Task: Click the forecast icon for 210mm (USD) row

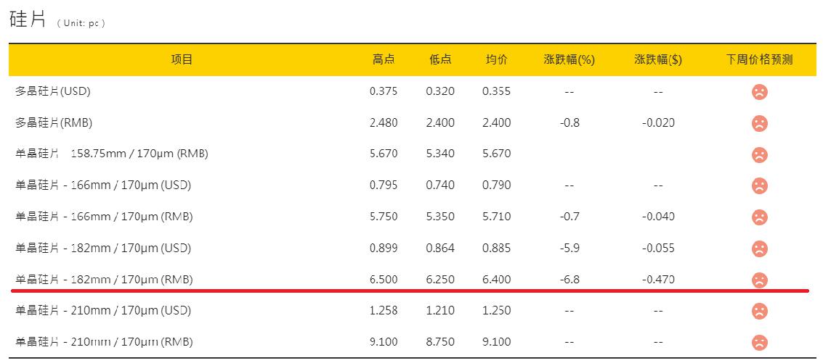Action: (759, 311)
